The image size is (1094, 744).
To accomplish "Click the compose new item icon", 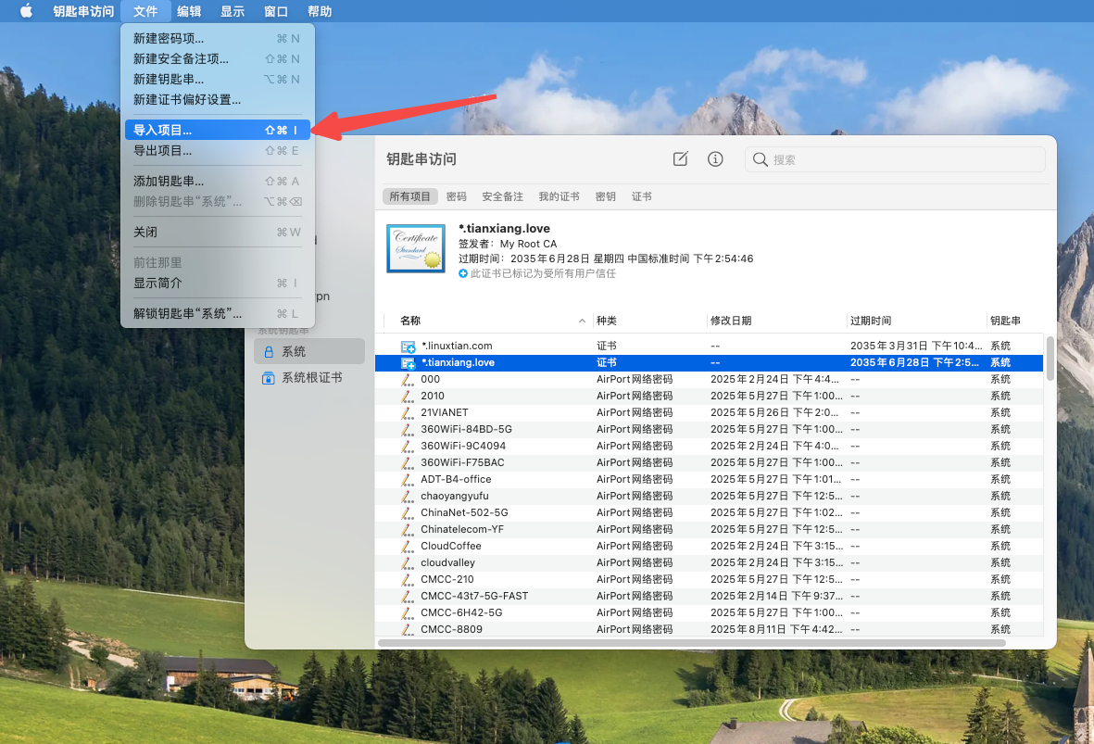I will (680, 159).
